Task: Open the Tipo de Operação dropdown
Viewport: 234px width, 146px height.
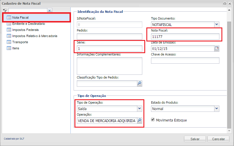Action: pyautogui.click(x=139, y=109)
